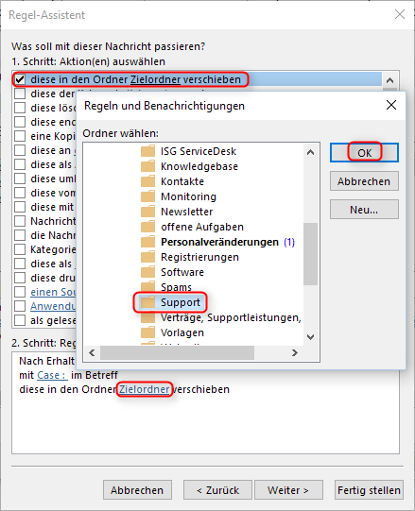Select 'Kontakte' in the folder tree
Viewport: 415px width, 511px height.
point(182,181)
